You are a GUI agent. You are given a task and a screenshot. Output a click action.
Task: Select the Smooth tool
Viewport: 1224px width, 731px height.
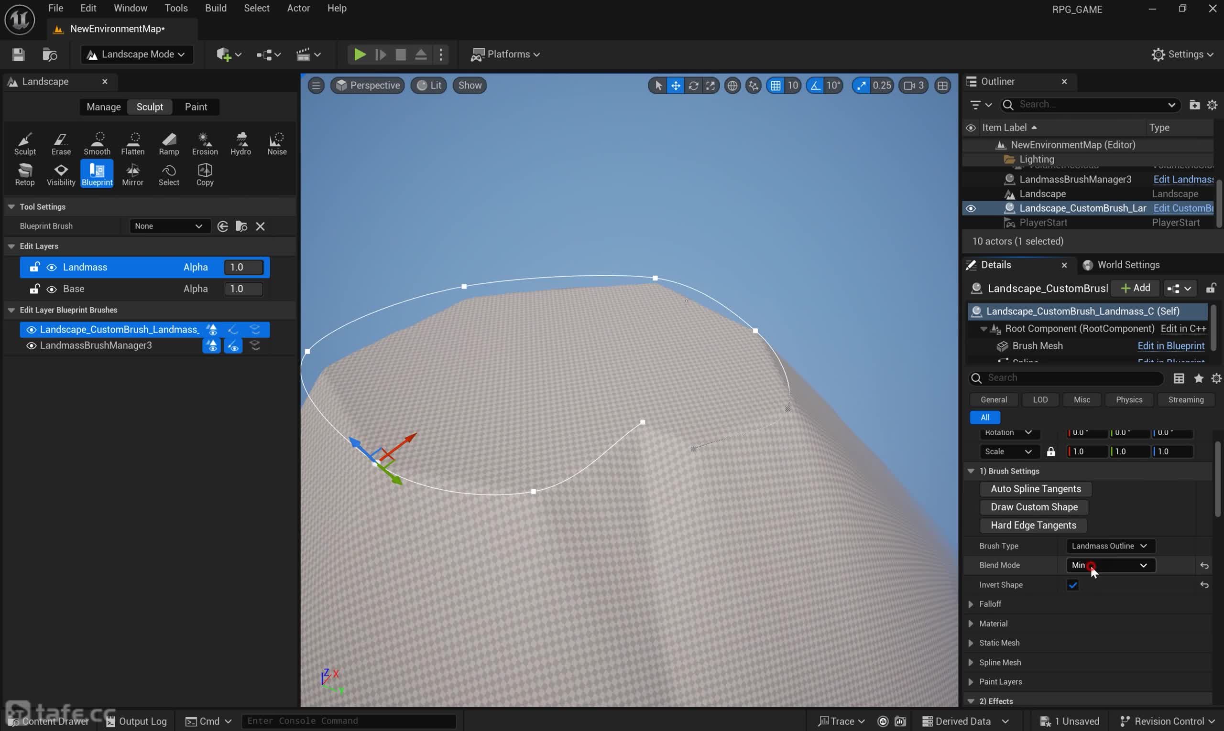coord(97,143)
